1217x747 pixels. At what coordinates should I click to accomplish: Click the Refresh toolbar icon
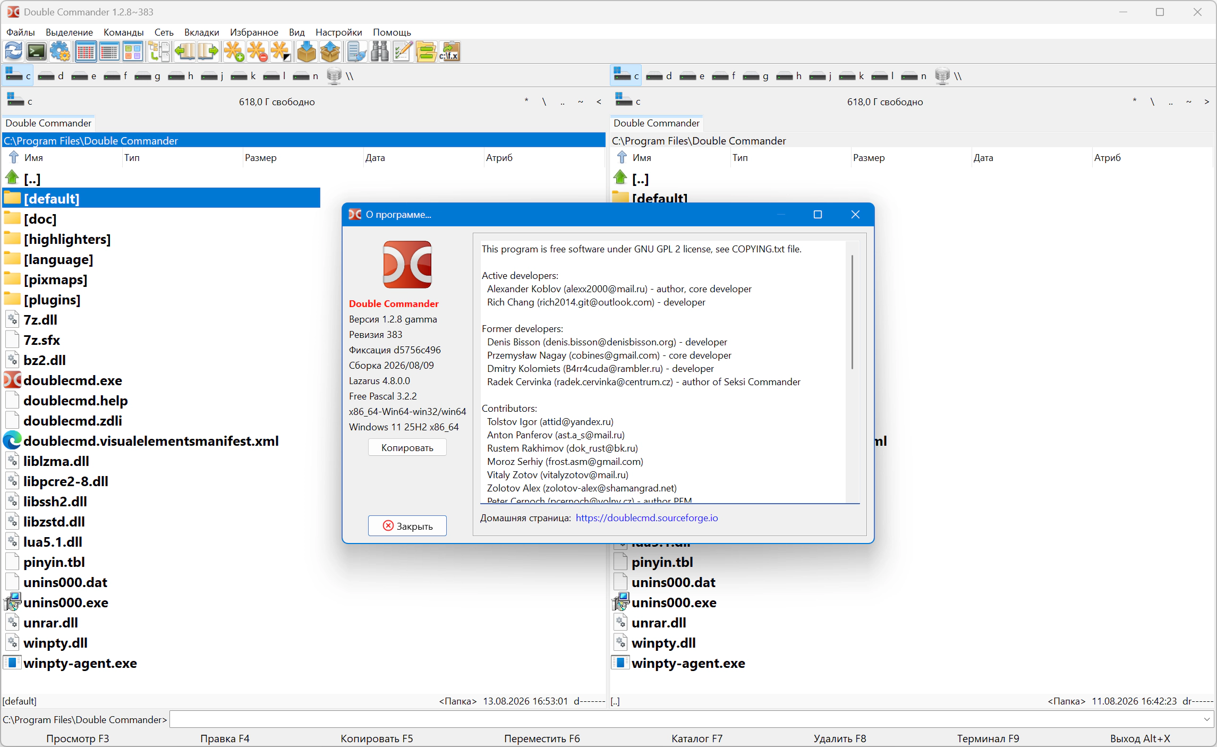point(14,52)
